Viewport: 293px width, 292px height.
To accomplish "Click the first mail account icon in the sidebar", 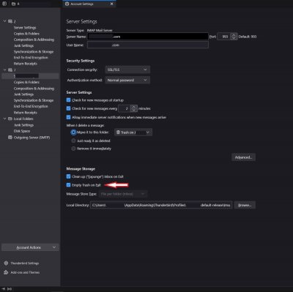I will tap(10, 21).
